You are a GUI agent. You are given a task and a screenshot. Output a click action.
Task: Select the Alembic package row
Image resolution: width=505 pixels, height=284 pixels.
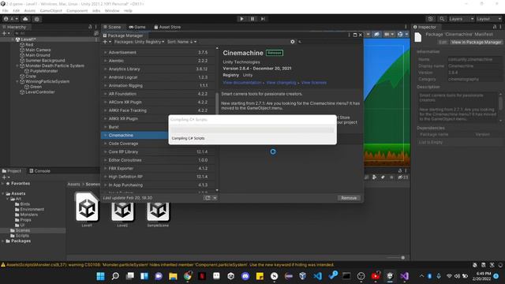click(x=159, y=61)
